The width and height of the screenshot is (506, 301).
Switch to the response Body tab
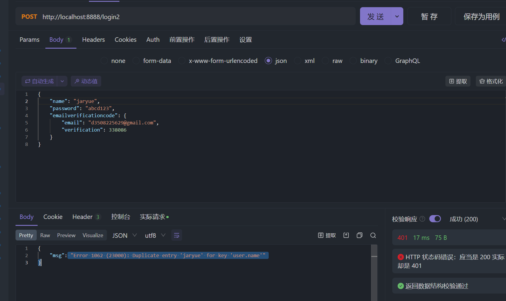pos(27,217)
